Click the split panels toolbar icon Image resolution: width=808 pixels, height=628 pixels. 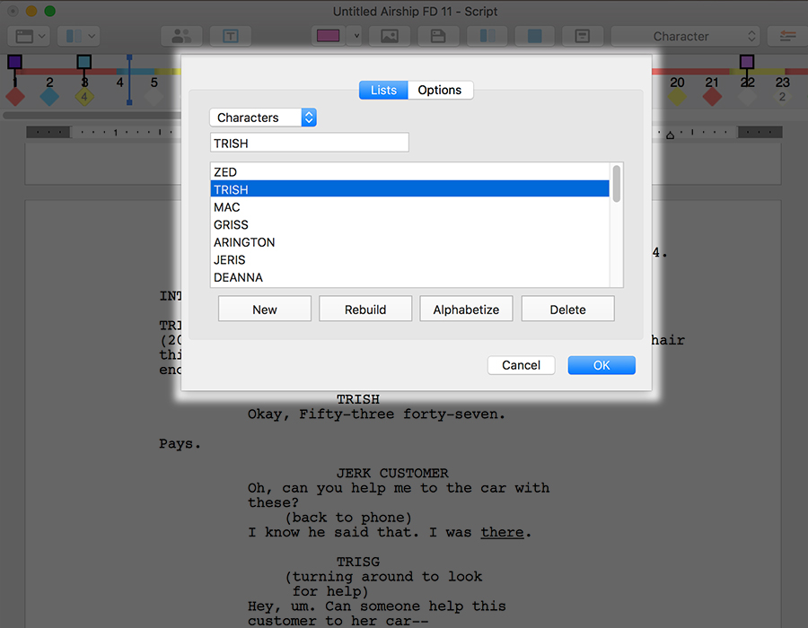tap(487, 36)
